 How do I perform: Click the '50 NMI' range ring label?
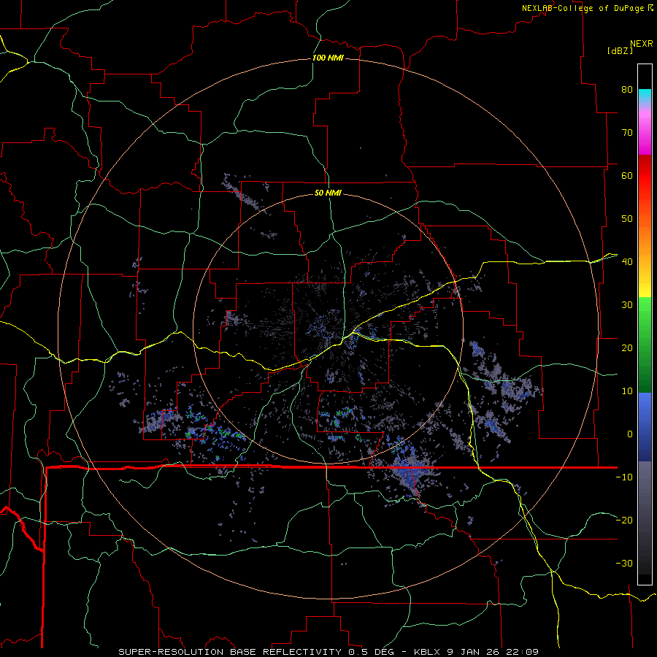328,193
